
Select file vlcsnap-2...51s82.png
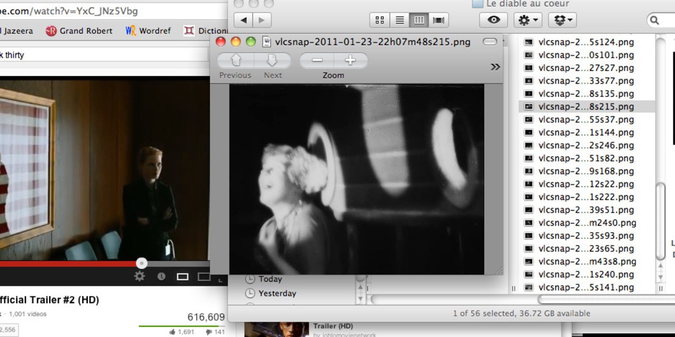586,158
